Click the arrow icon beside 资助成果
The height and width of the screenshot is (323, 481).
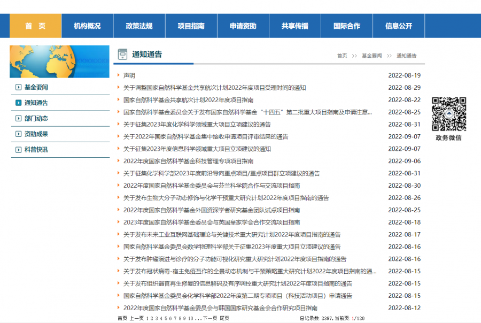tap(19, 134)
